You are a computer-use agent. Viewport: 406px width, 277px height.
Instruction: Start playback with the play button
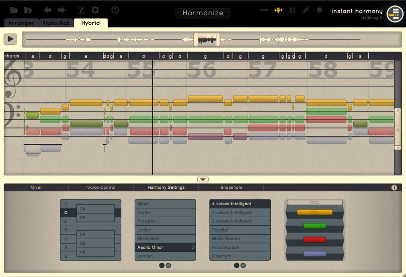point(10,39)
